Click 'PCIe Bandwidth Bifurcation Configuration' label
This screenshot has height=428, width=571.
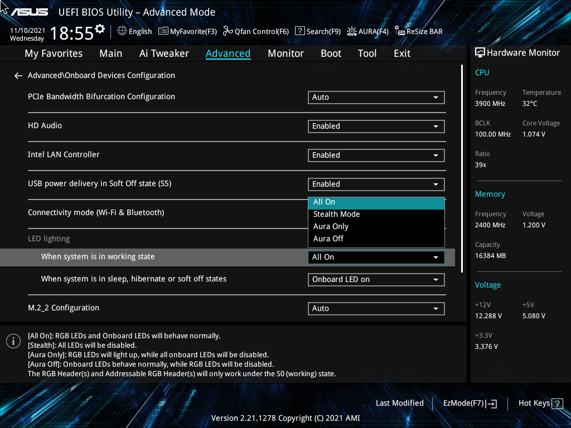(x=101, y=97)
